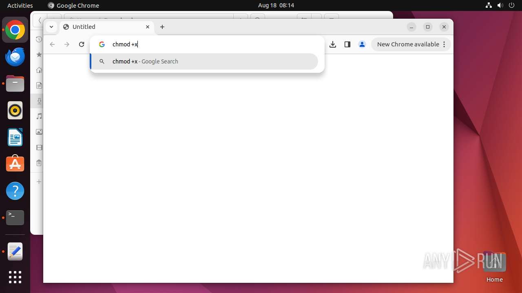Open power menu icon in top bar
522x293 pixels.
click(512, 5)
